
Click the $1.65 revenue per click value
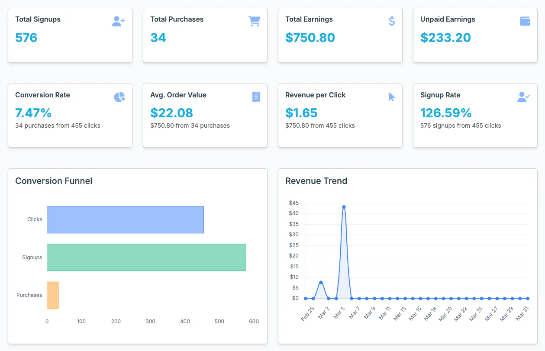coord(301,113)
